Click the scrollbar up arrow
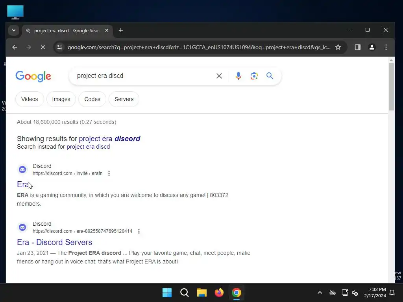Viewport: 403px width, 302px height. 391,60
